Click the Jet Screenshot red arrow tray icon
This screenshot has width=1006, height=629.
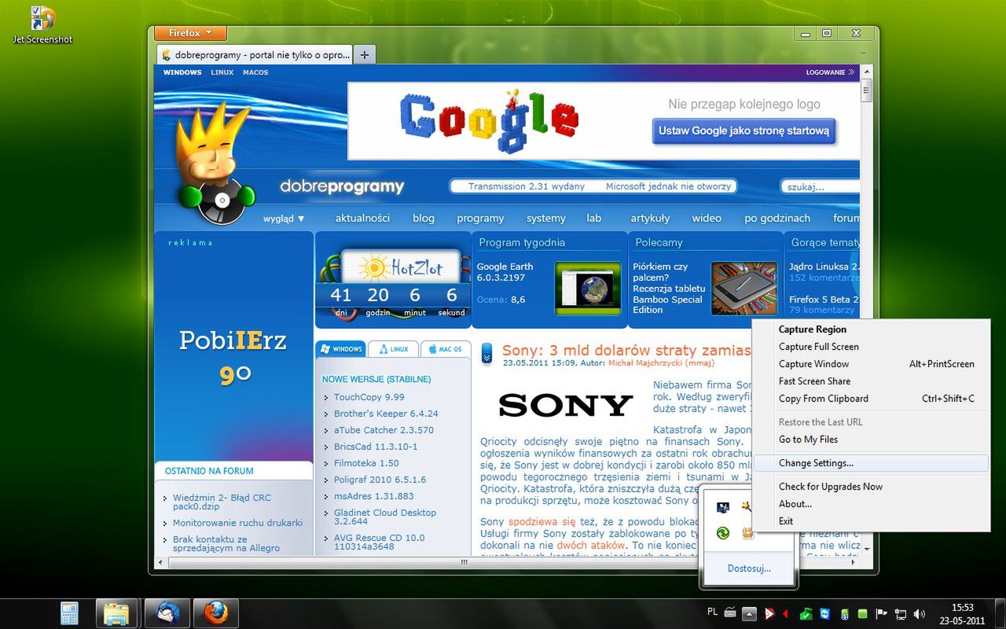(x=769, y=613)
